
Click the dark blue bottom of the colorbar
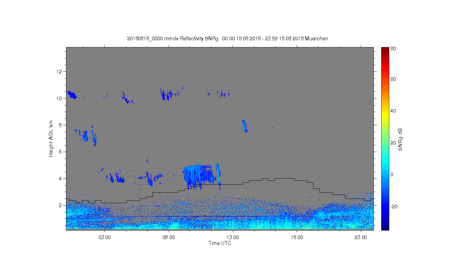pyautogui.click(x=385, y=227)
